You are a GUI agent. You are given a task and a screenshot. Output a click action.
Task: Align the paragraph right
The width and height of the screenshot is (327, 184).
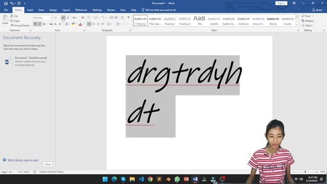(98, 24)
